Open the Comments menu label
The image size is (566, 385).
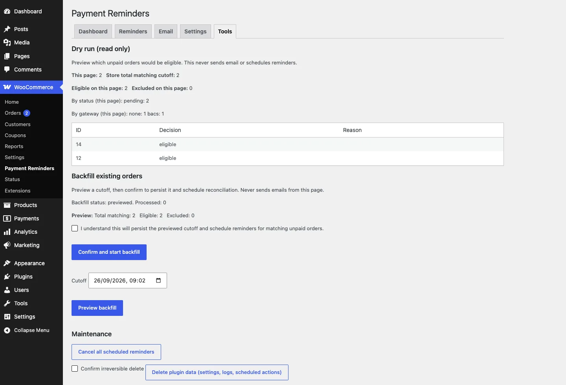[x=28, y=70]
